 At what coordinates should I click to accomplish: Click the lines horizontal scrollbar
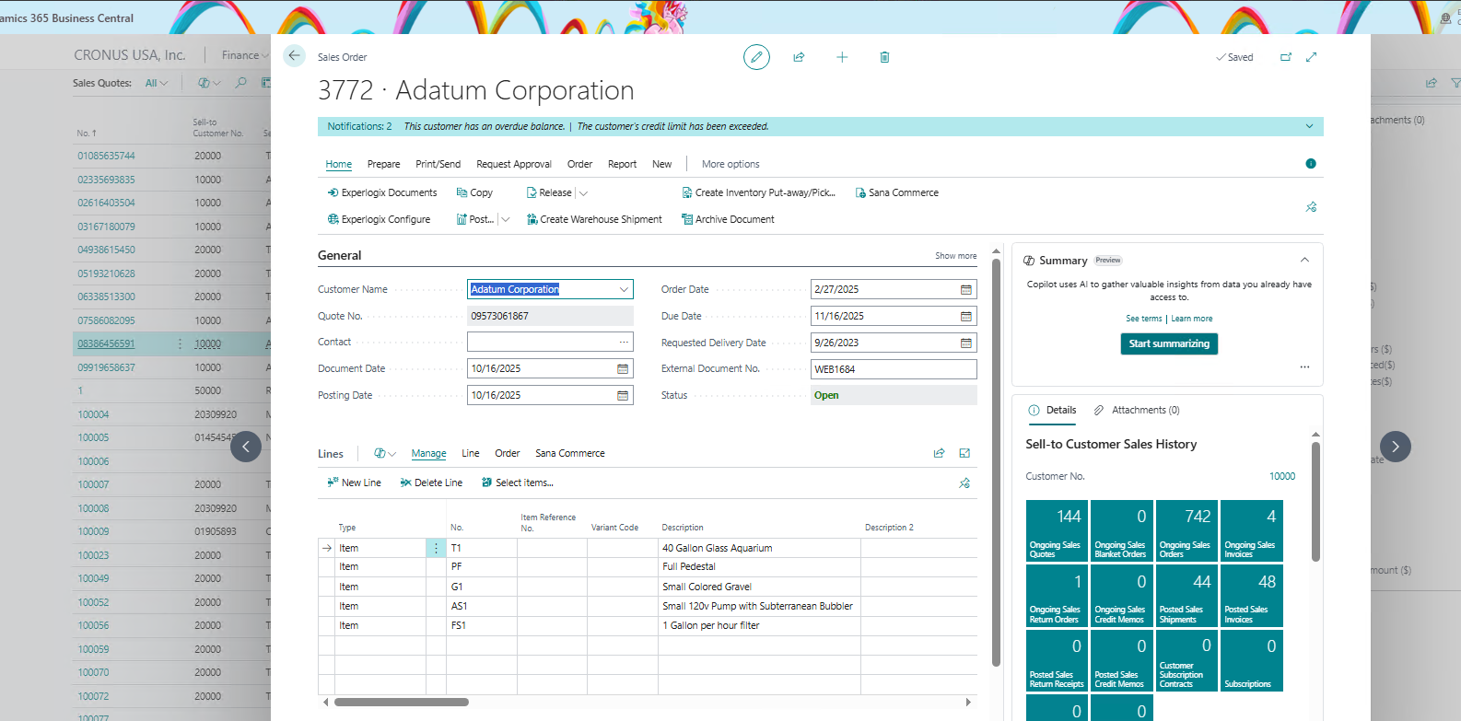[402, 702]
